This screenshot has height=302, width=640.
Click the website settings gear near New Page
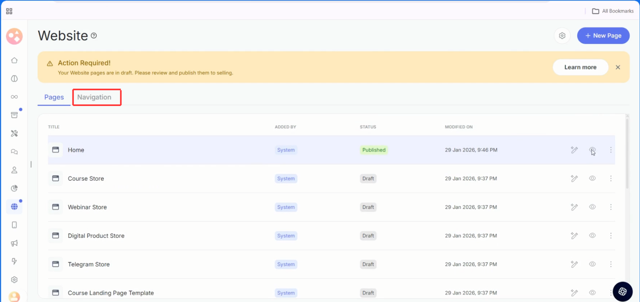coord(562,36)
